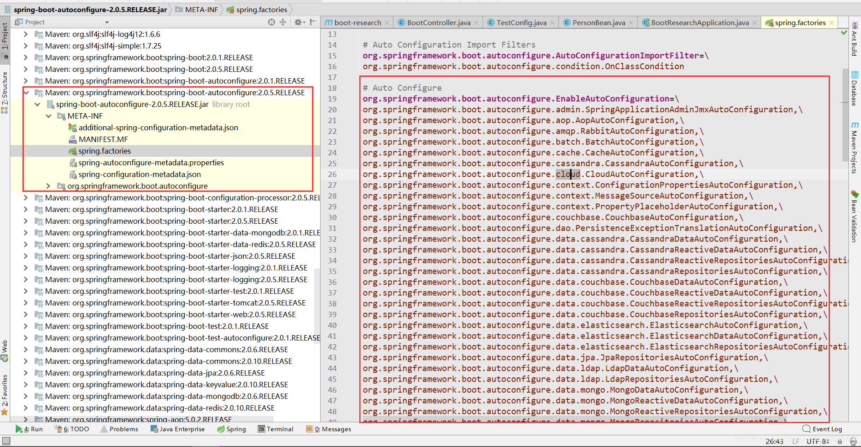Switch to the BootResearchApplication.java tab
This screenshot has height=447, width=861.
(x=700, y=22)
